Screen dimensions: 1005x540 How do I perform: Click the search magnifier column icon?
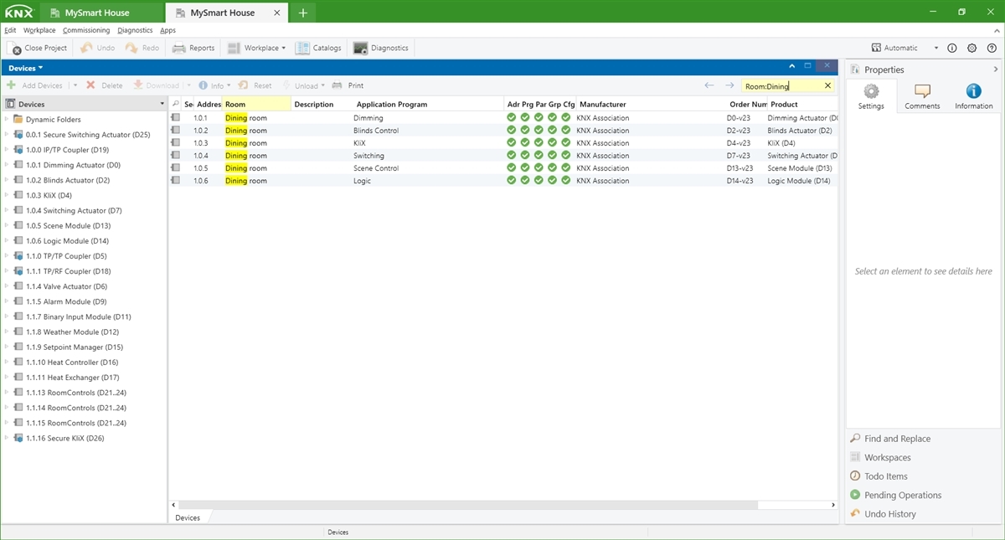(176, 104)
